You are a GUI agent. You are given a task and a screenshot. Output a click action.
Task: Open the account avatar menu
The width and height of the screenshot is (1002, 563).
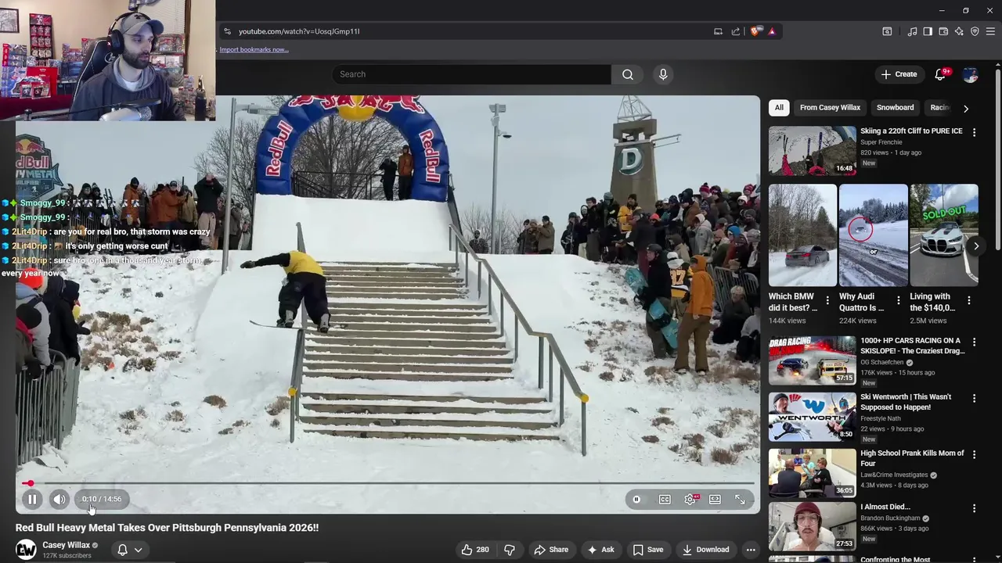coord(971,74)
